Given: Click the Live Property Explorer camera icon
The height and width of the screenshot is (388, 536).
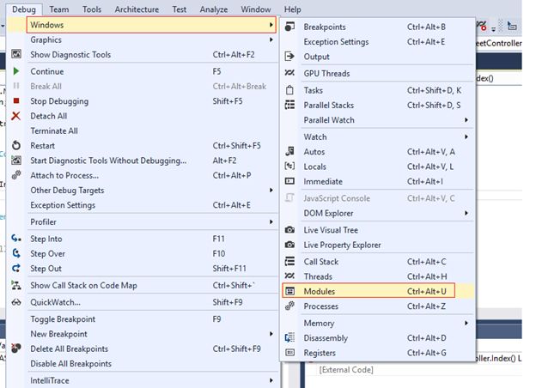Looking at the screenshot, I should click(289, 245).
